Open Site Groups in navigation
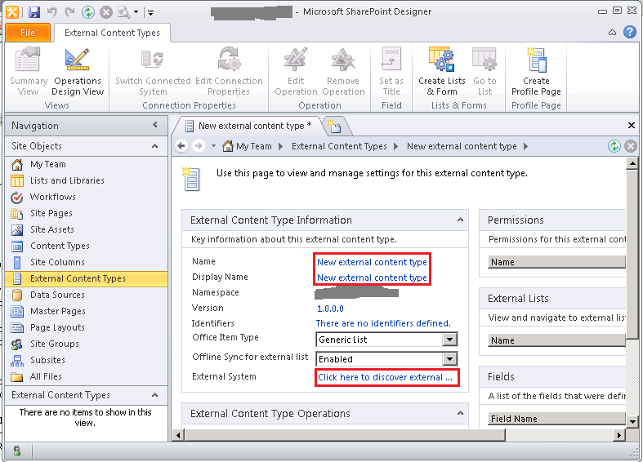Viewport: 643px width, 462px height. tap(54, 344)
